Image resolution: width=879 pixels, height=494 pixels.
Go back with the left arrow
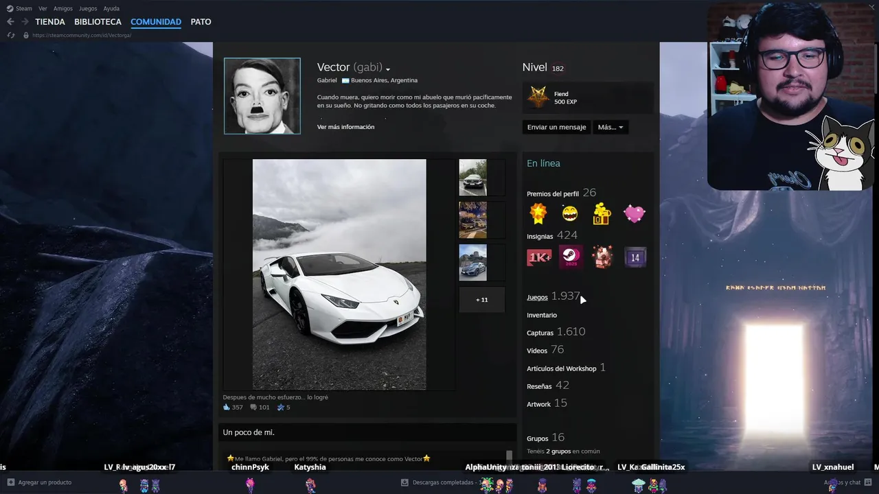(x=10, y=22)
